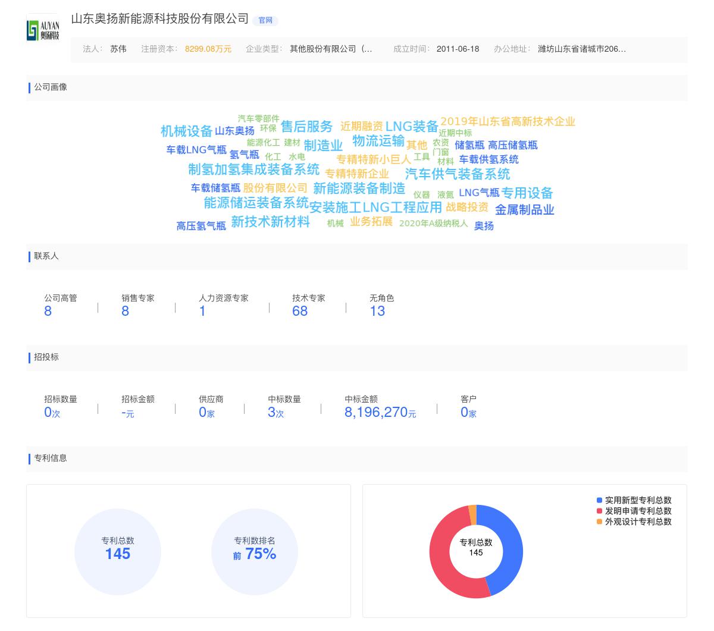Open the 官网 official website badge
714x631 pixels.
pyautogui.click(x=265, y=20)
